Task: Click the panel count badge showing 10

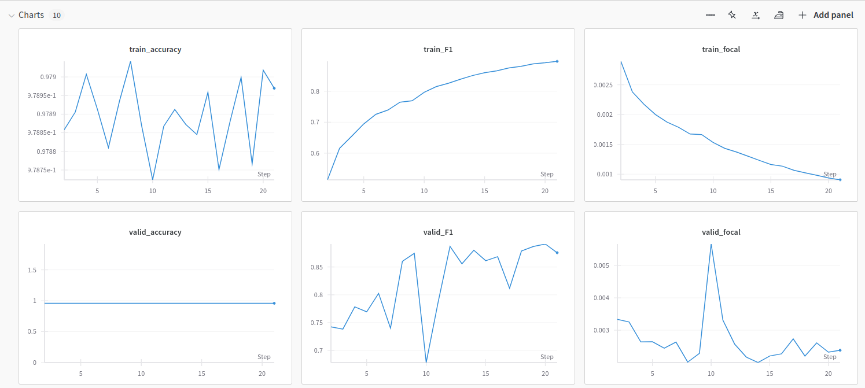Action: tap(57, 16)
